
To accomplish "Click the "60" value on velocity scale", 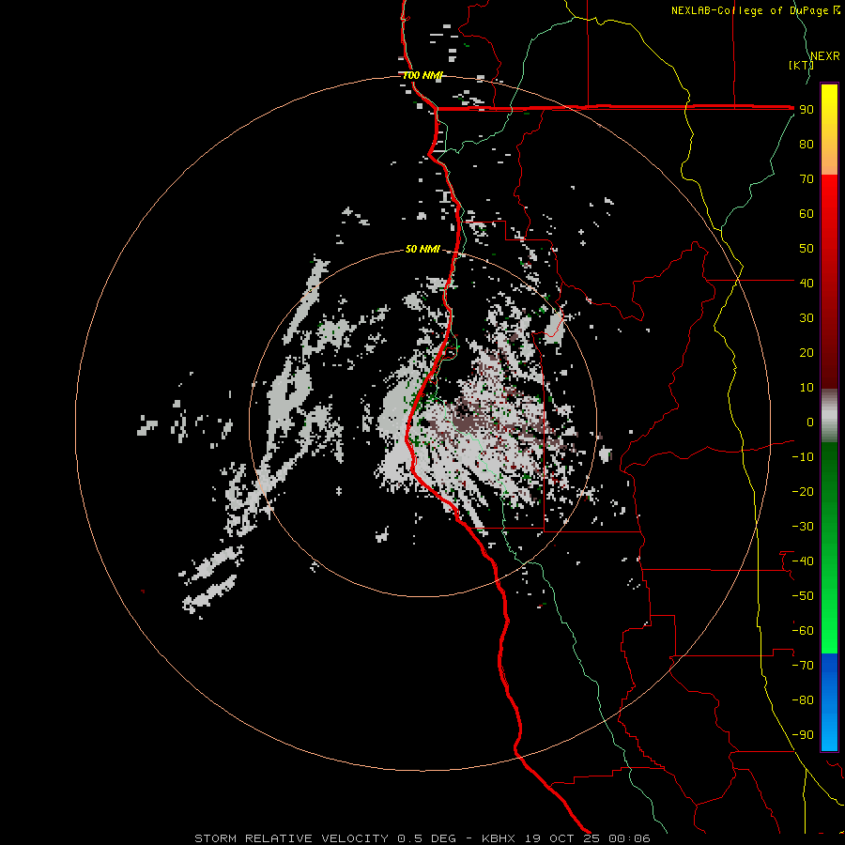I will pyautogui.click(x=807, y=213).
